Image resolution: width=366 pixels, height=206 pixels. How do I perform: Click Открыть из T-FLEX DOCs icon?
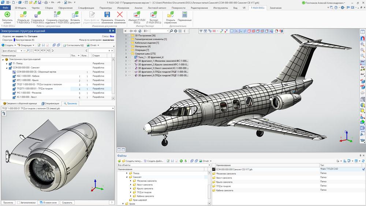tap(23, 15)
